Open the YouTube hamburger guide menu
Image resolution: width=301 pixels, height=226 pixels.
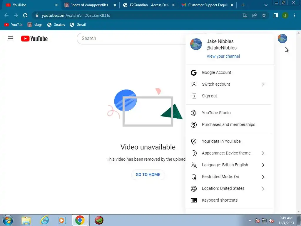point(11,39)
